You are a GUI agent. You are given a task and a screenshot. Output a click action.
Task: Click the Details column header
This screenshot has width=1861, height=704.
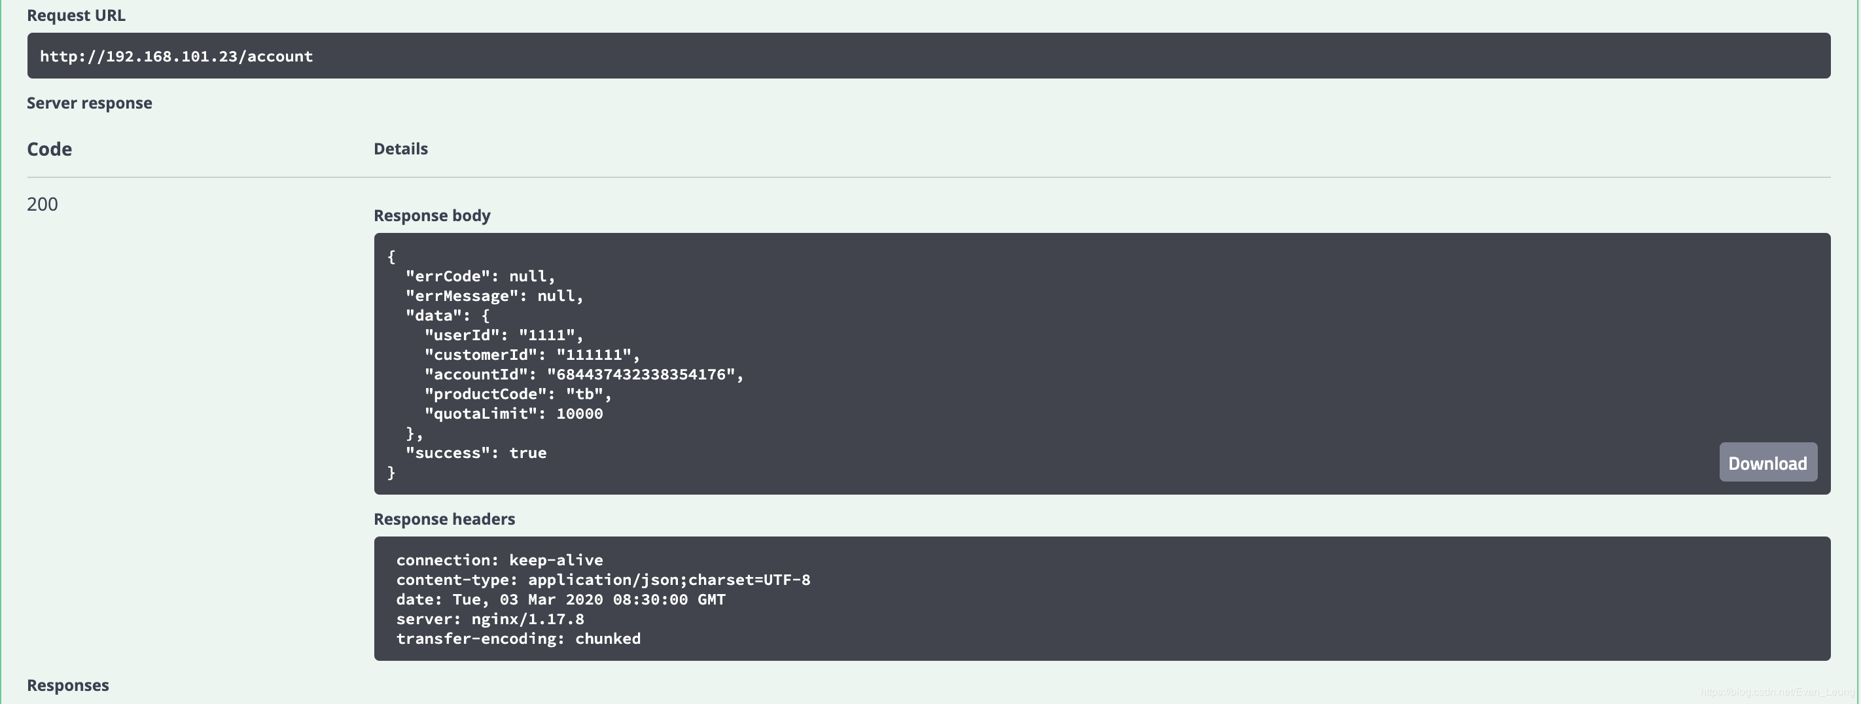[x=401, y=149]
